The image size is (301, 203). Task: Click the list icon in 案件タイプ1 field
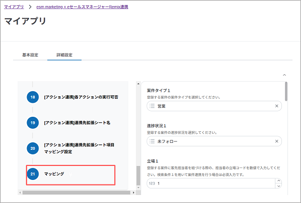click(152, 106)
